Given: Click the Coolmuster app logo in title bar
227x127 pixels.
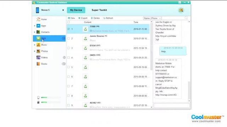Looking at the screenshot, I should tap(34, 2).
